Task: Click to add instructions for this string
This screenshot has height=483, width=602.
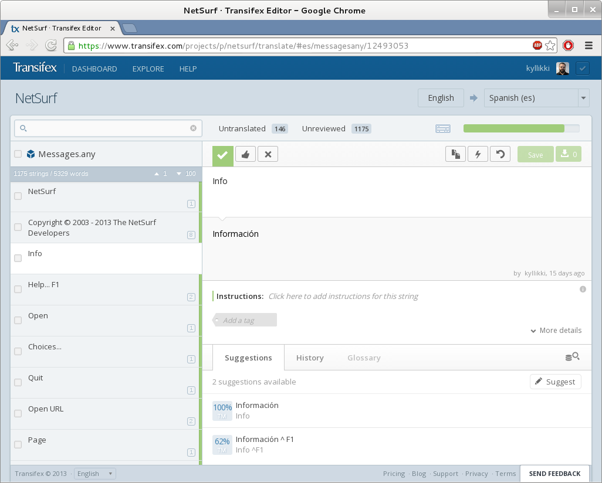Action: click(x=343, y=296)
